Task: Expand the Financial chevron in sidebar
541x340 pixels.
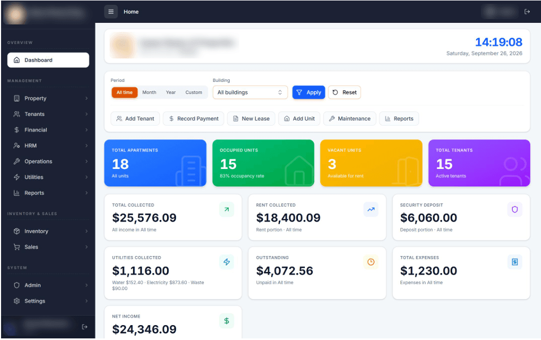Action: click(x=86, y=130)
